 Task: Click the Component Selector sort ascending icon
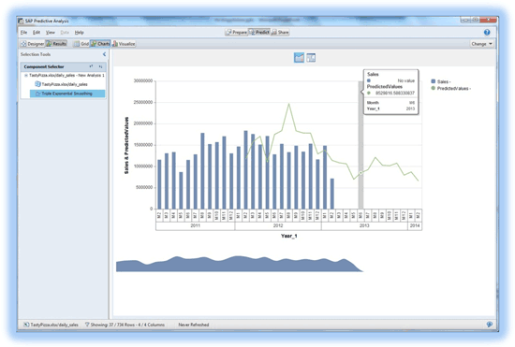pyautogui.click(x=91, y=66)
